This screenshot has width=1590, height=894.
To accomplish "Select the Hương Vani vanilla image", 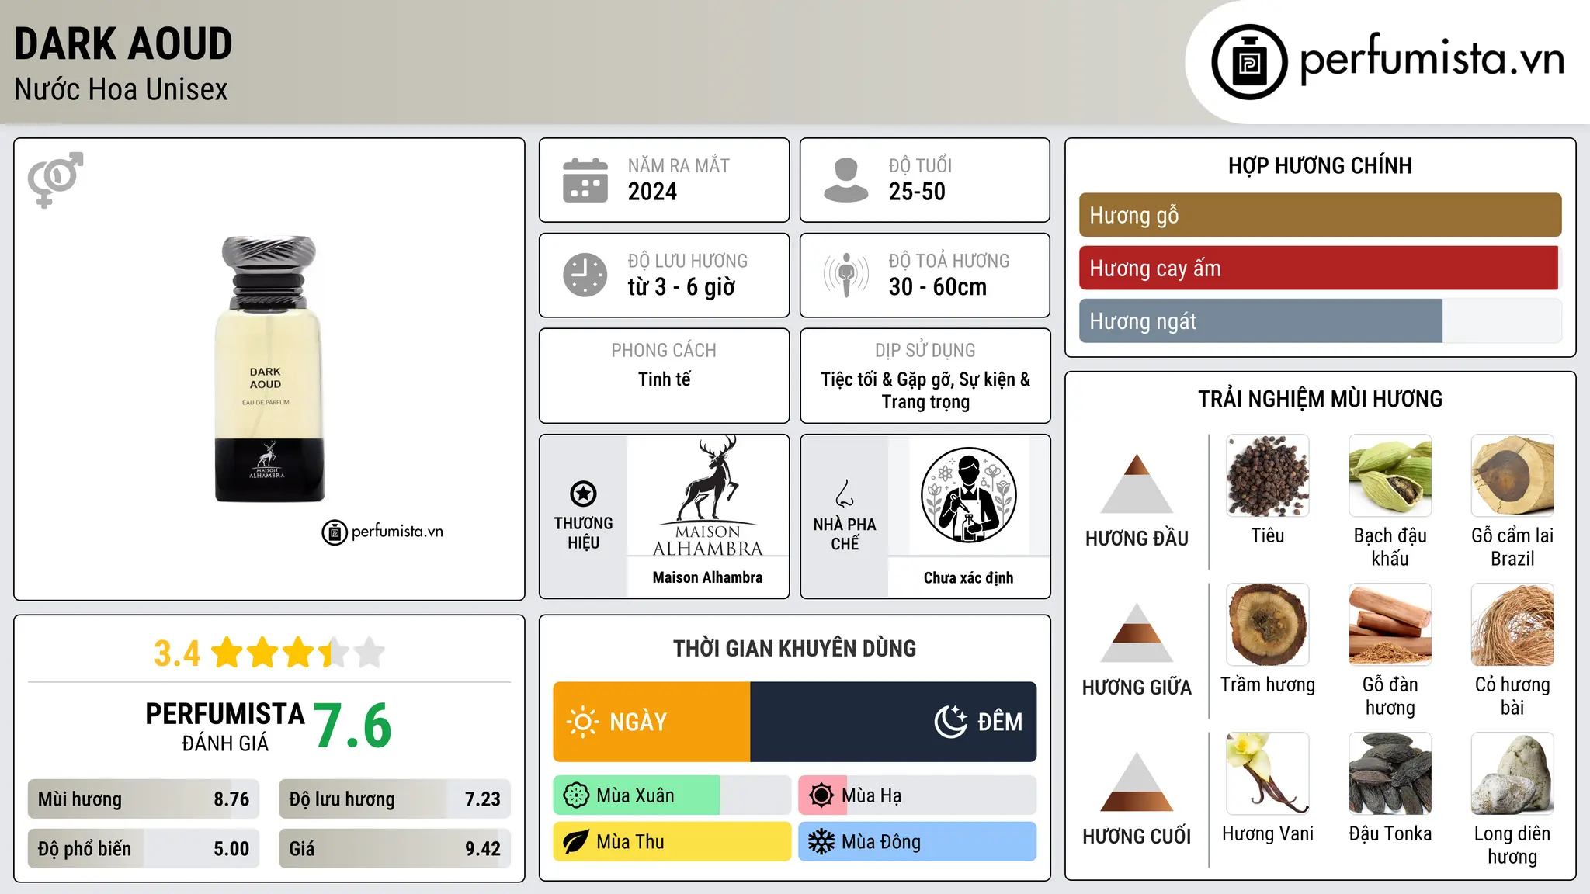I will (x=1268, y=774).
